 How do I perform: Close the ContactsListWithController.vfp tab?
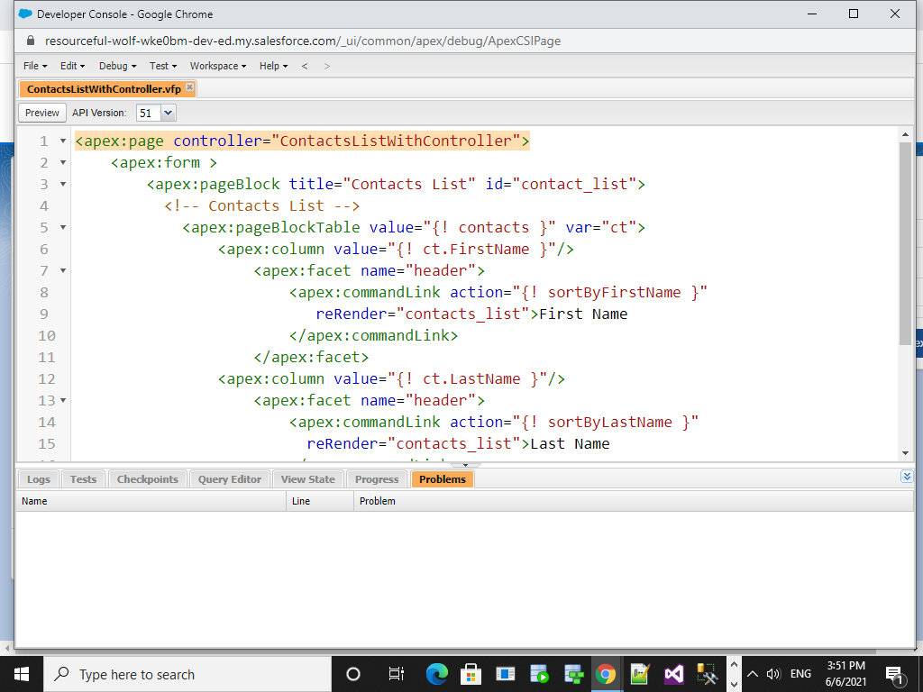188,88
